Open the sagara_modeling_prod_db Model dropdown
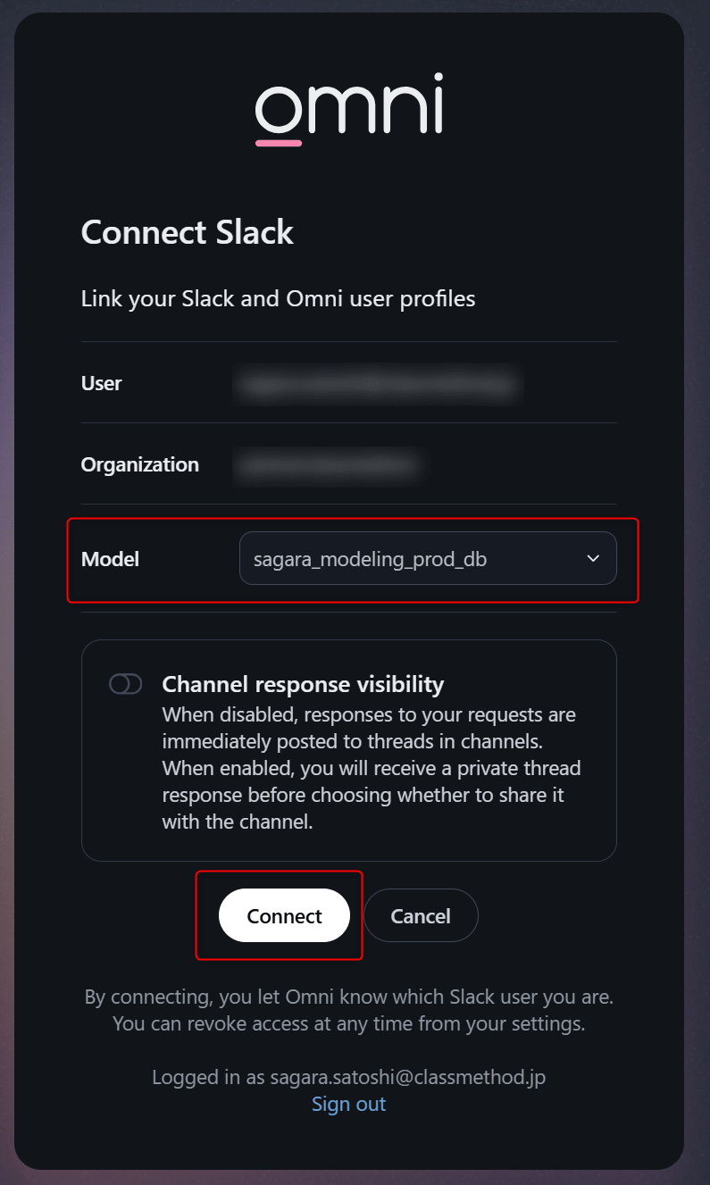 (x=427, y=559)
